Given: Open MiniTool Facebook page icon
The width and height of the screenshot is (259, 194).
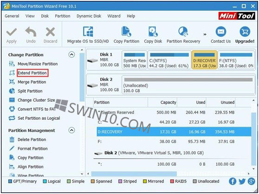Looking at the screenshot, I should (233, 181).
